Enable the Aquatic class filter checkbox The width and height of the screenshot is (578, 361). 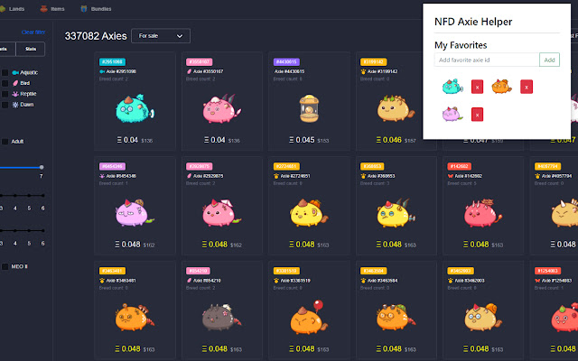tap(5, 72)
